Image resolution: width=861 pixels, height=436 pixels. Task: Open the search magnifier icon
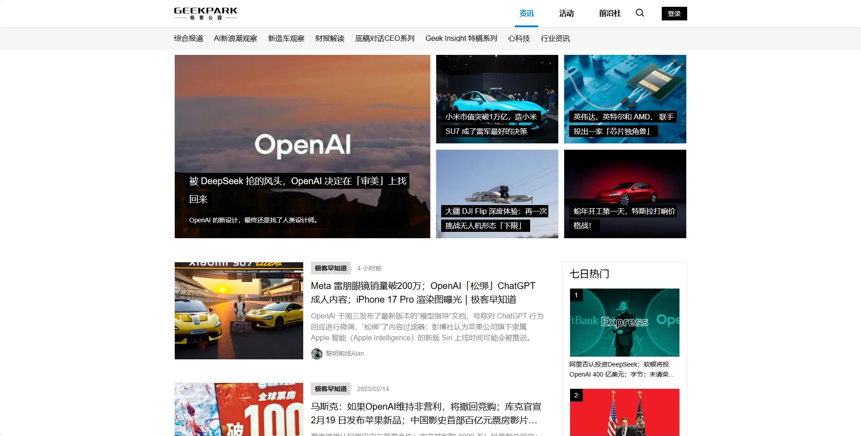640,13
